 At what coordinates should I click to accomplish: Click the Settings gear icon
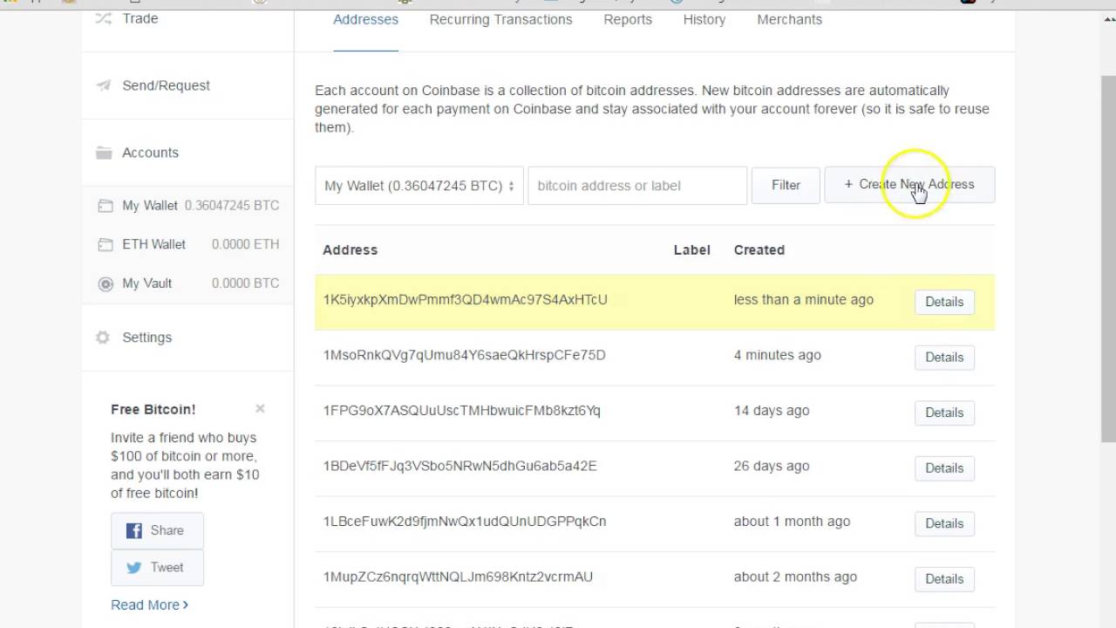tap(103, 338)
